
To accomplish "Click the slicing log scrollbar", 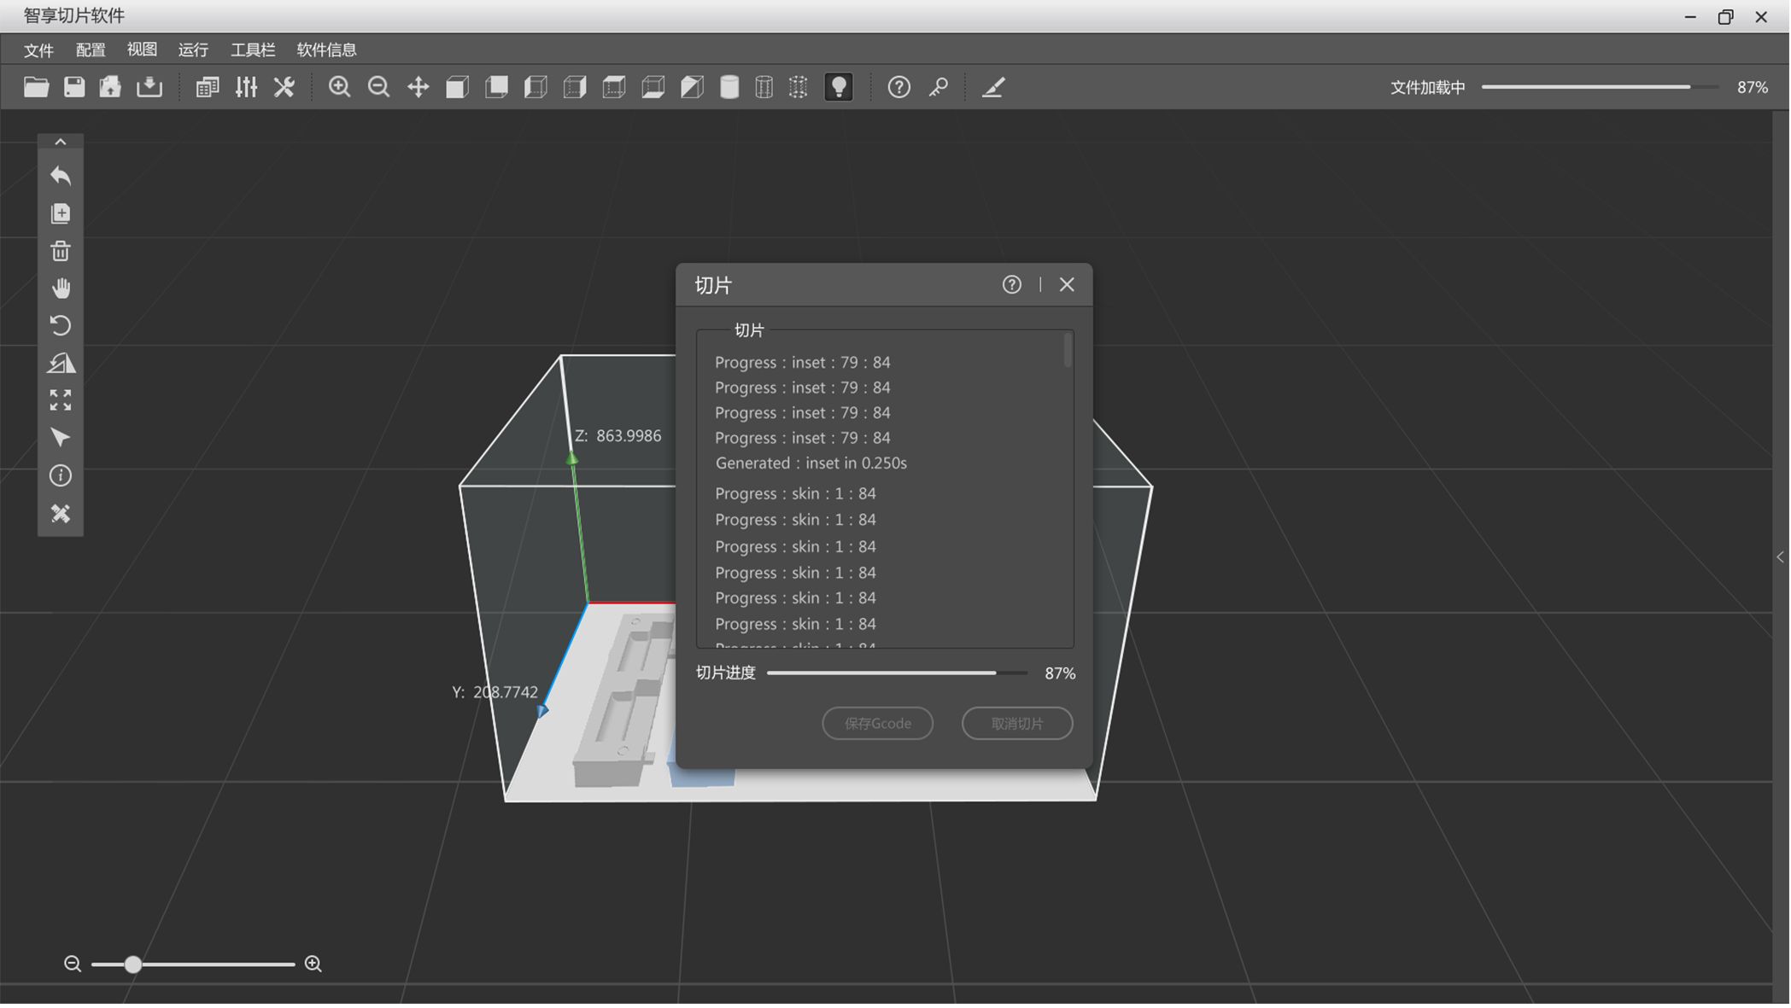I will point(1068,351).
